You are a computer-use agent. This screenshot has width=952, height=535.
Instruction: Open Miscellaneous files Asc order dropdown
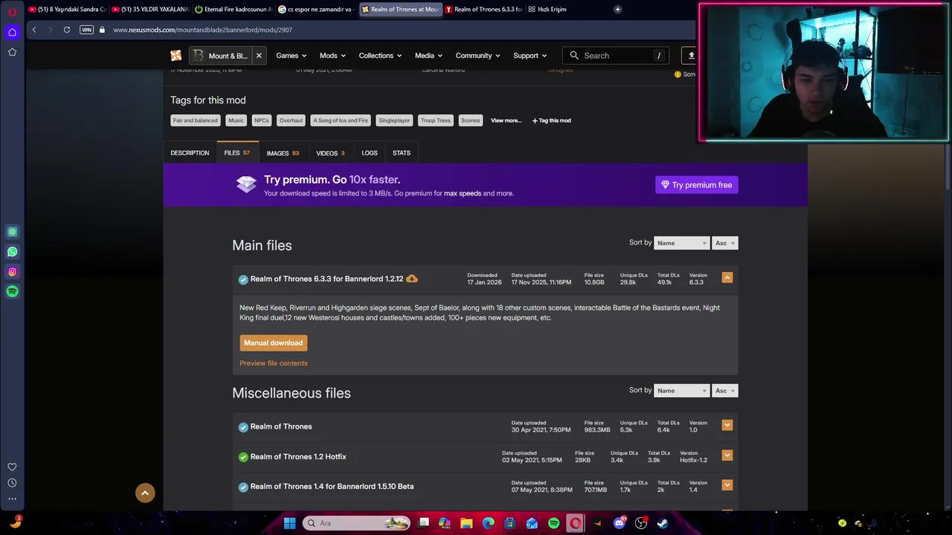tap(725, 390)
